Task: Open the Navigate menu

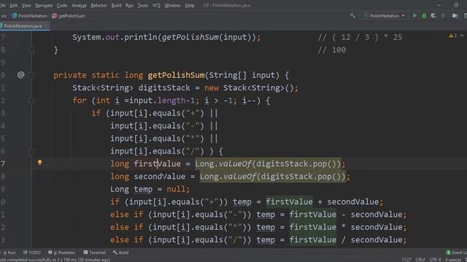Action: [44, 5]
